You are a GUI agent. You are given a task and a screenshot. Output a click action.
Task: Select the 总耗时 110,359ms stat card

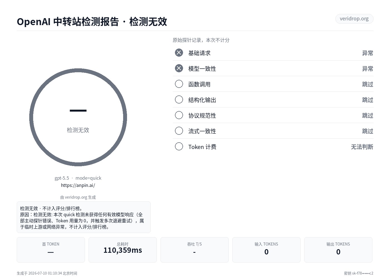(x=123, y=250)
